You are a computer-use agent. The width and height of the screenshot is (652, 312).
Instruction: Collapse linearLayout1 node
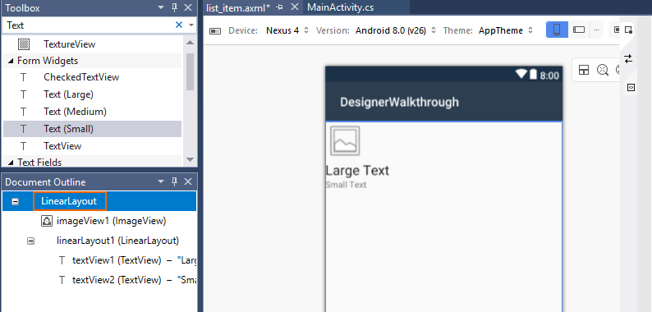30,241
